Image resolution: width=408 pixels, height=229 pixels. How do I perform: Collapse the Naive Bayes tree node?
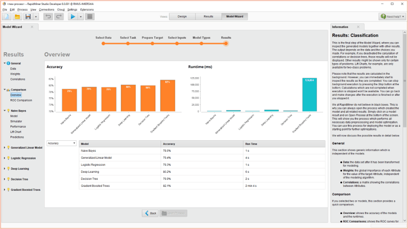[5, 111]
